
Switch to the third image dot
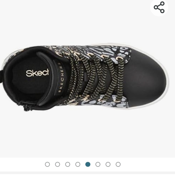pos(68,164)
